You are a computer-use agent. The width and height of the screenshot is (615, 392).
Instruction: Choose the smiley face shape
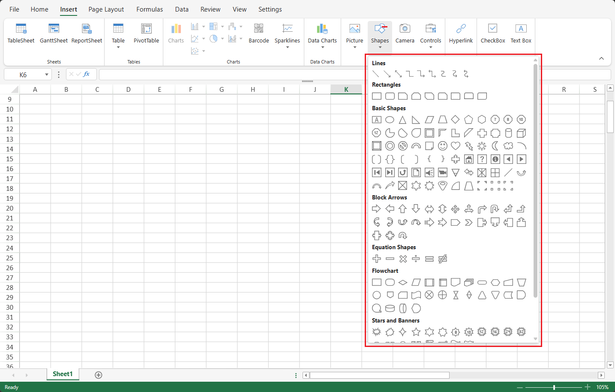[x=443, y=146]
